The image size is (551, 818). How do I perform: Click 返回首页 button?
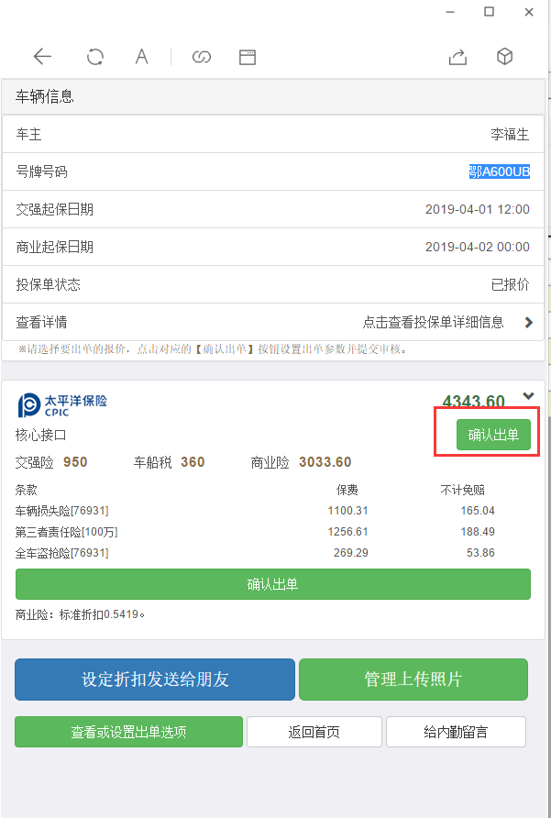(x=314, y=732)
